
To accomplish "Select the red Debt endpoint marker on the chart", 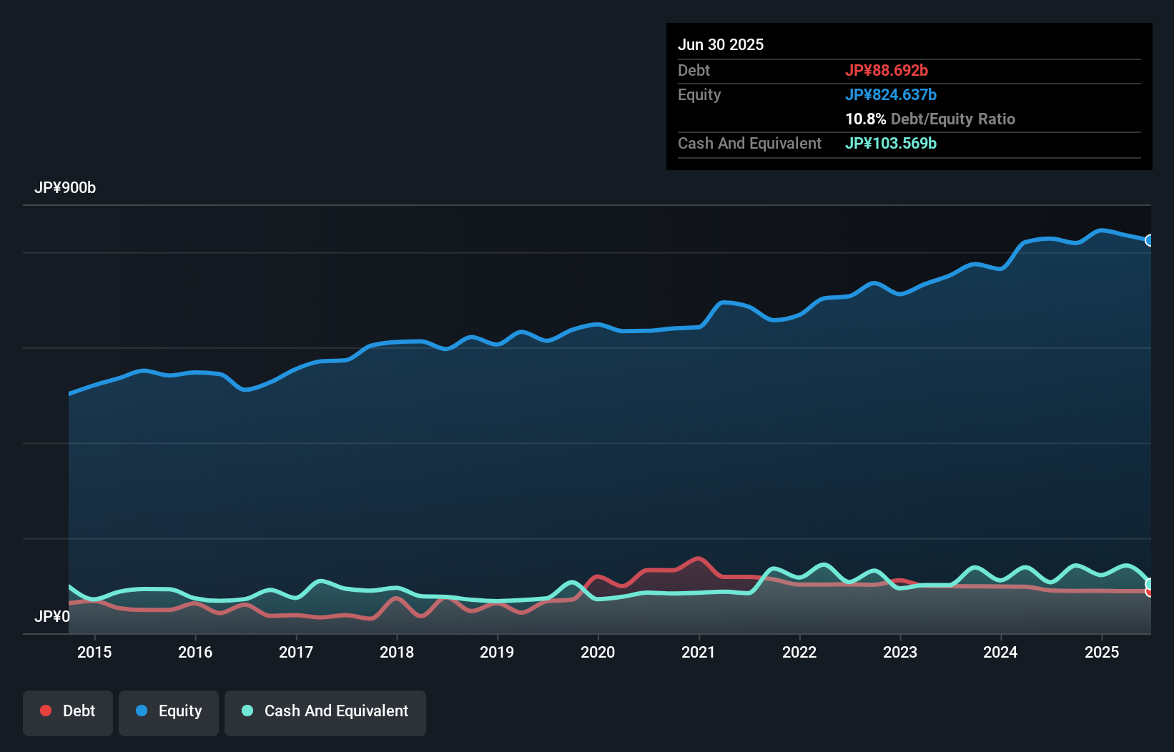I will tap(1149, 592).
